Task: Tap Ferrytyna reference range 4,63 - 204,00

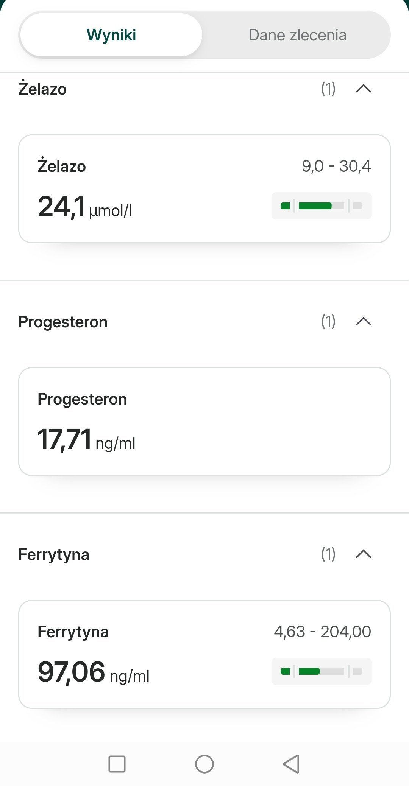Action: tap(322, 632)
